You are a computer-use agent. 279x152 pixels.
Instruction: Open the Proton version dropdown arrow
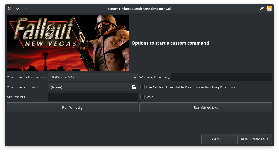click(x=135, y=77)
